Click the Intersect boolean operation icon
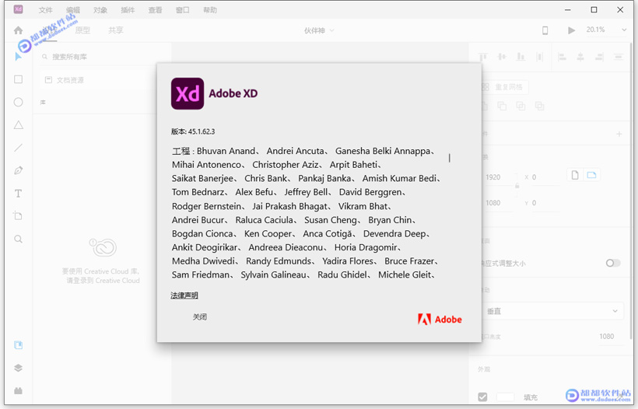 click(521, 106)
